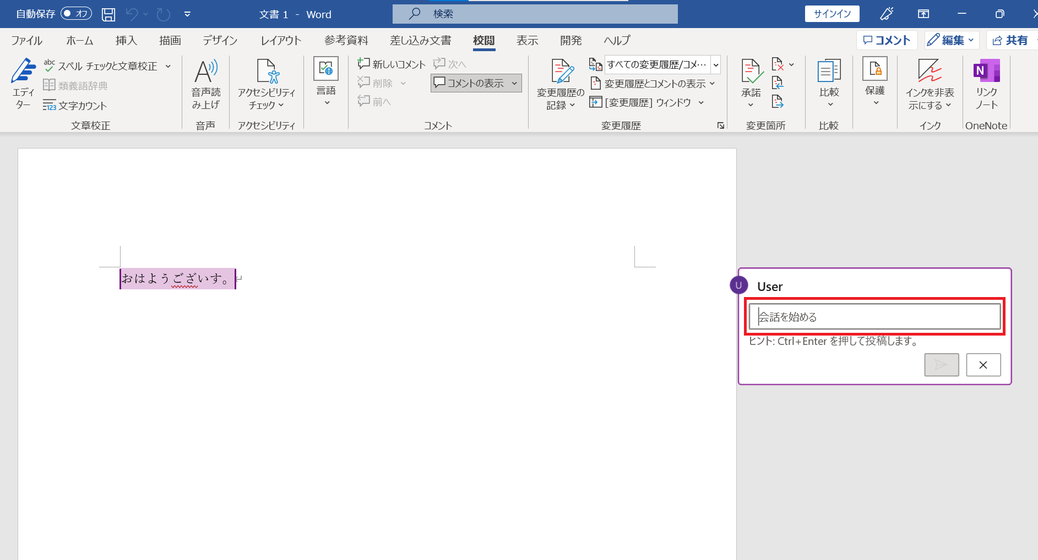Open 文字カウント word count
Image resolution: width=1038 pixels, height=560 pixels.
pos(75,105)
